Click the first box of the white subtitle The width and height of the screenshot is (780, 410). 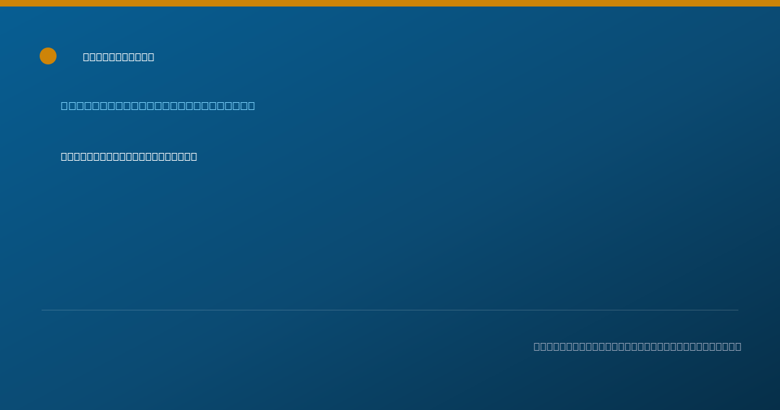pos(64,156)
